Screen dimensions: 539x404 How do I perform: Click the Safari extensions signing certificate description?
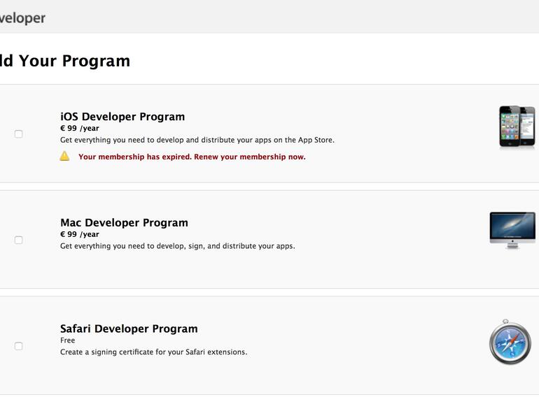pyautogui.click(x=154, y=352)
